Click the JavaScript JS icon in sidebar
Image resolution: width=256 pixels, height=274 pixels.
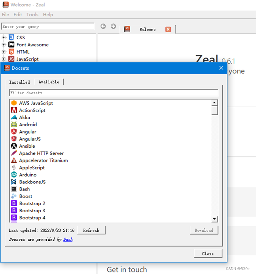point(11,59)
